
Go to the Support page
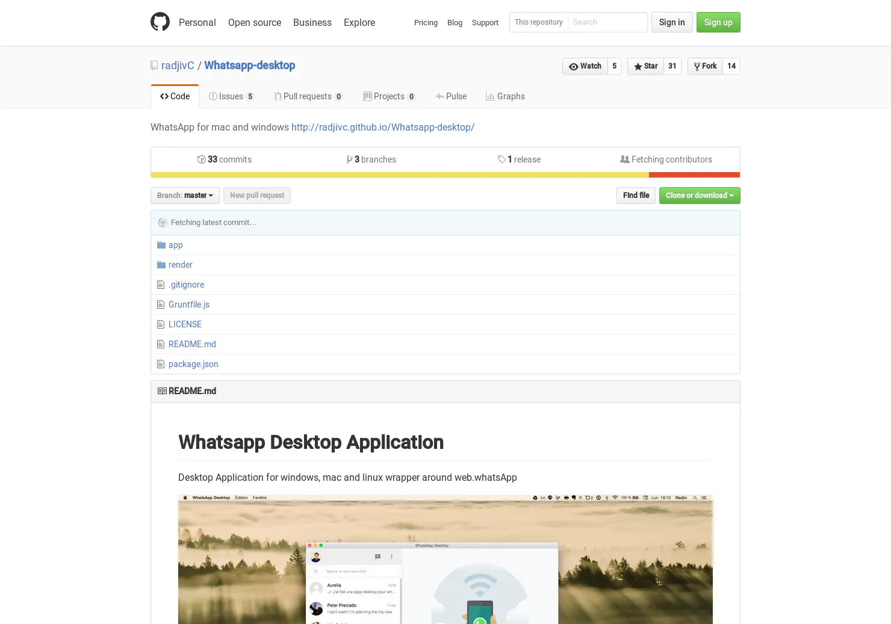coord(485,23)
